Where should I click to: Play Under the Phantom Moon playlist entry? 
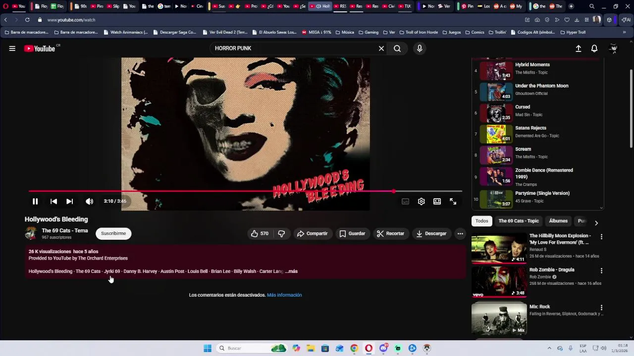pyautogui.click(x=537, y=91)
